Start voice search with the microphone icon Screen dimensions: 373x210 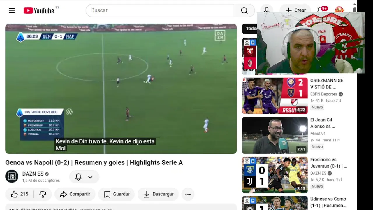click(267, 10)
